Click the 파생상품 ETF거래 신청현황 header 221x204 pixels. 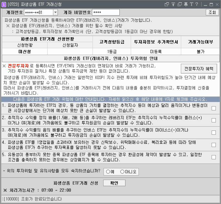(47, 39)
